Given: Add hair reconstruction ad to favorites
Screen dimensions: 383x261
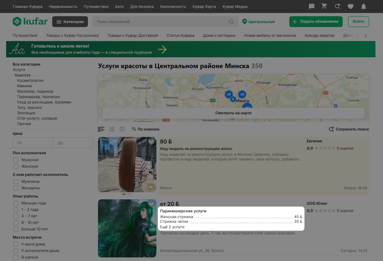Looking at the screenshot, I should coord(151,142).
